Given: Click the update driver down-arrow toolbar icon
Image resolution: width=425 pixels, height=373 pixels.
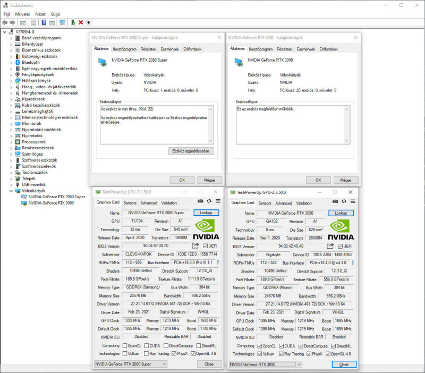Looking at the screenshot, I should [89, 22].
